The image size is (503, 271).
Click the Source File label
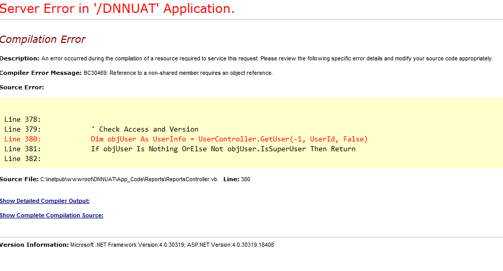[x=19, y=180]
